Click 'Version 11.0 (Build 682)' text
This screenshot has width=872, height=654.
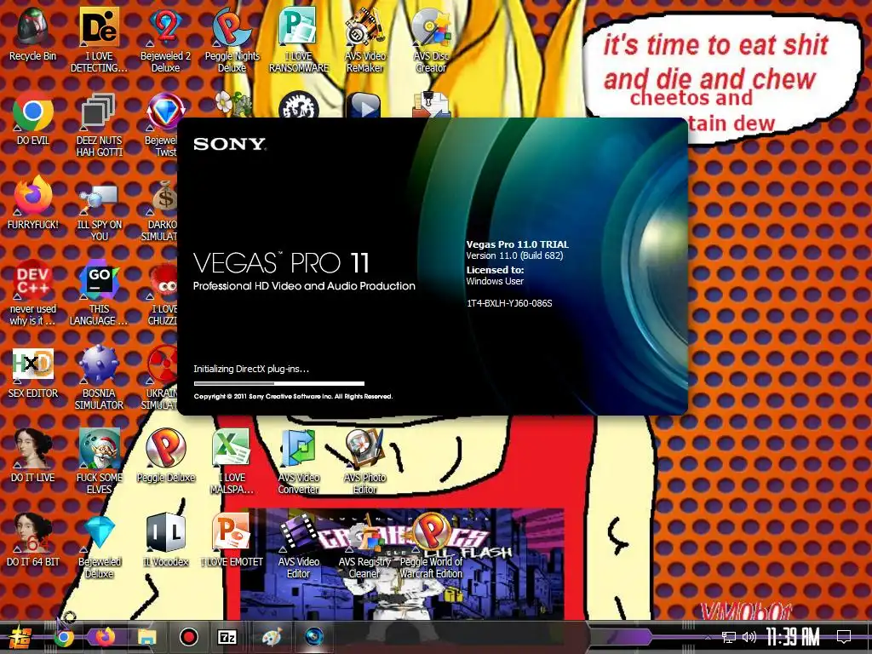(514, 255)
